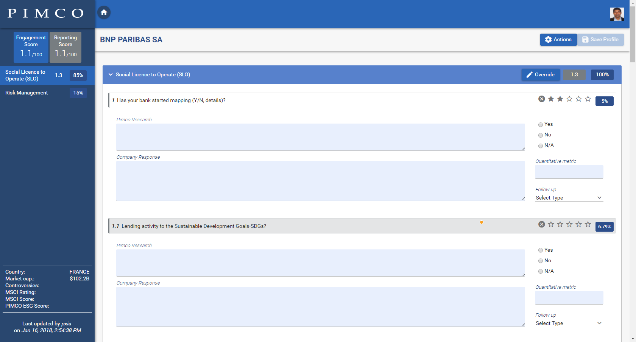Click the PIMCO logo

point(45,14)
